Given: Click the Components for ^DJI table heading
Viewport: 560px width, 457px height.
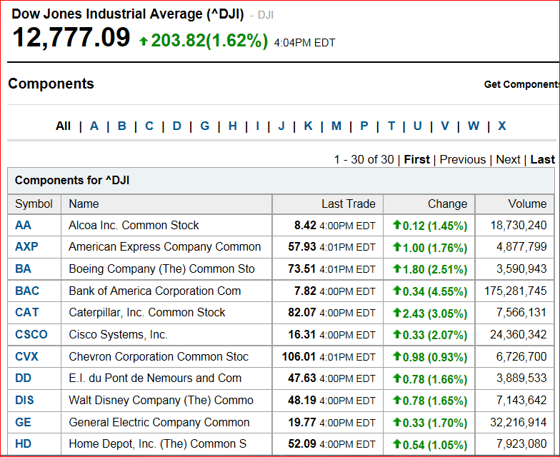Looking at the screenshot, I should pyautogui.click(x=71, y=180).
